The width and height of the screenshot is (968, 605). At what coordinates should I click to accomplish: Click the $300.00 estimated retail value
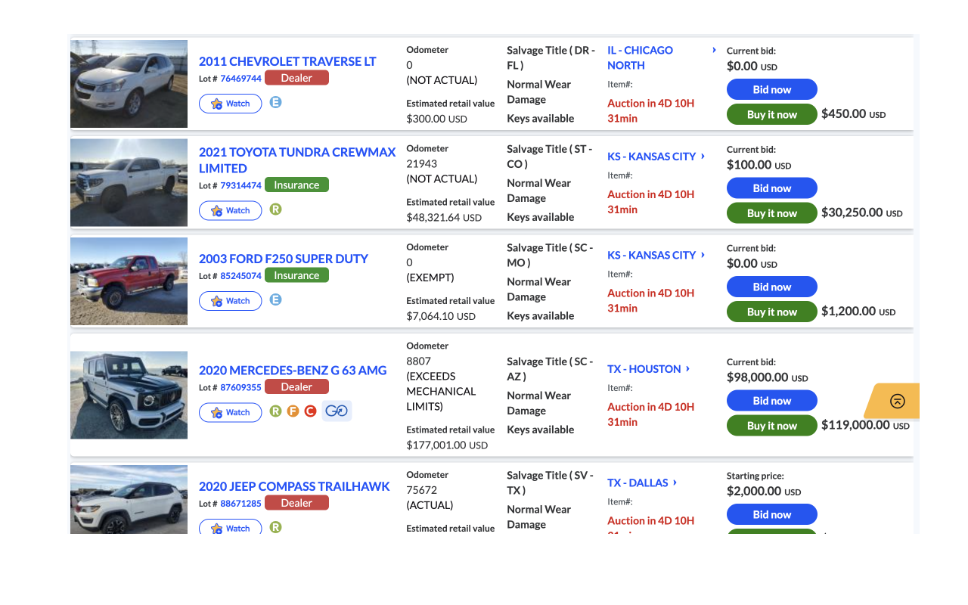(x=436, y=119)
